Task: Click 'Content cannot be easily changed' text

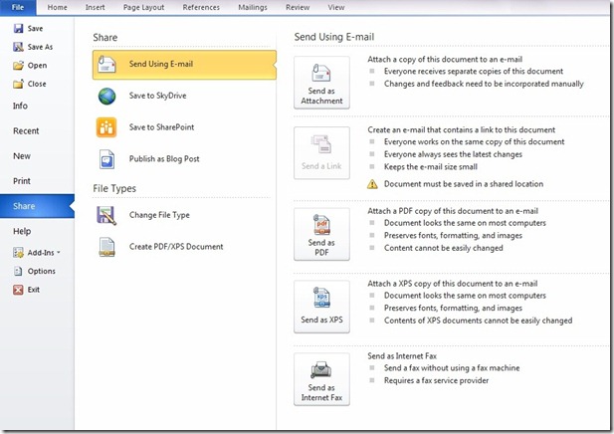Action: 443,248
